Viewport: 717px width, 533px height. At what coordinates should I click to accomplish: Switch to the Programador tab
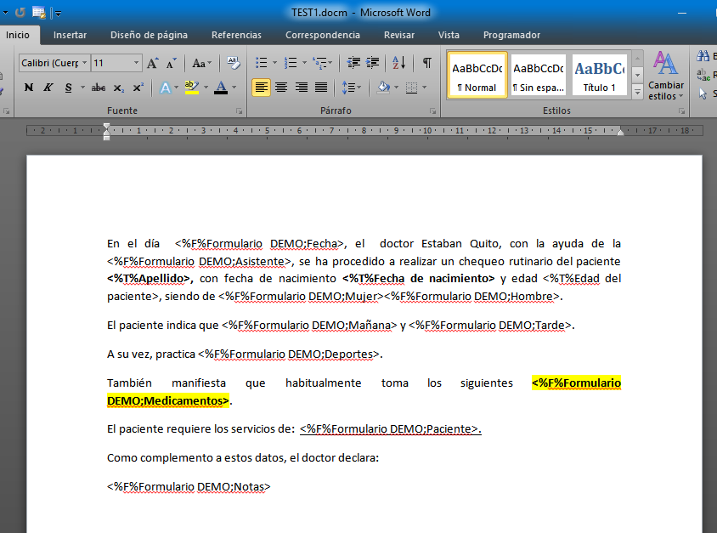click(511, 35)
